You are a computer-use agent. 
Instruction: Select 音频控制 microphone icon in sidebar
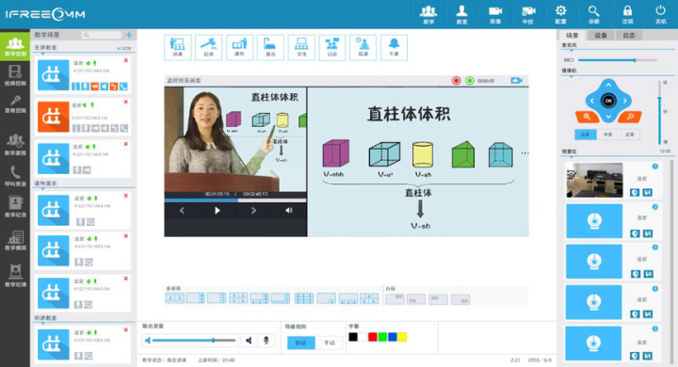(x=15, y=104)
